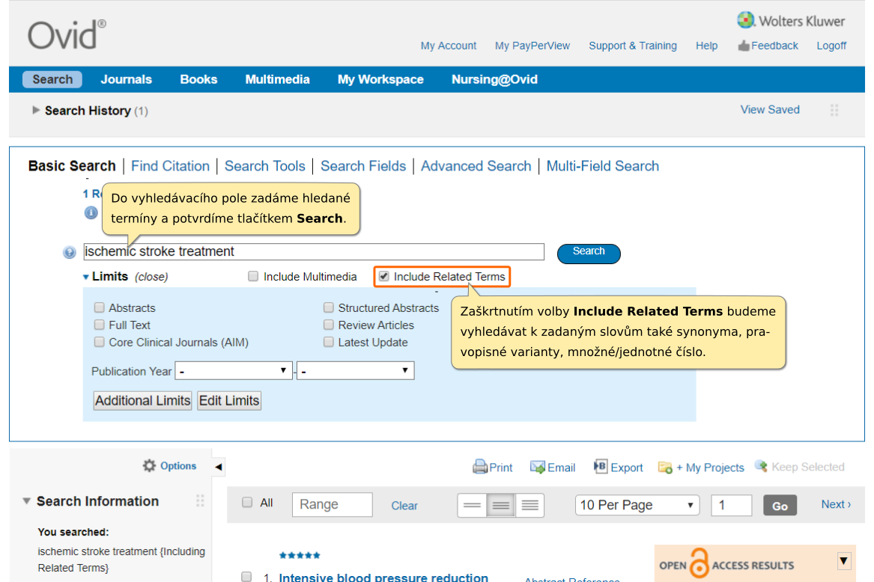Switch to Search Fields mode
Viewport: 874px width, 582px height.
(x=363, y=166)
